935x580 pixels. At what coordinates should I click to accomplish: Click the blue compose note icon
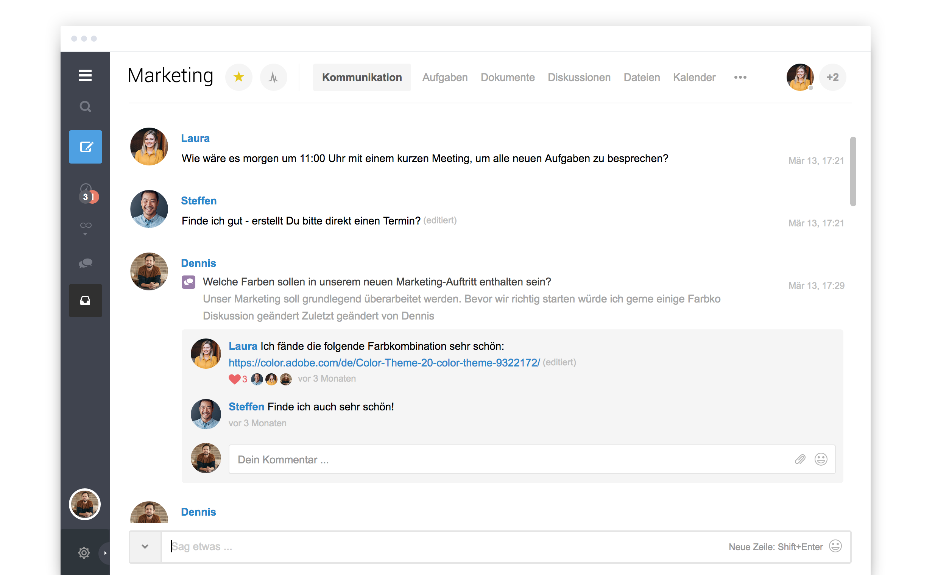(x=85, y=147)
